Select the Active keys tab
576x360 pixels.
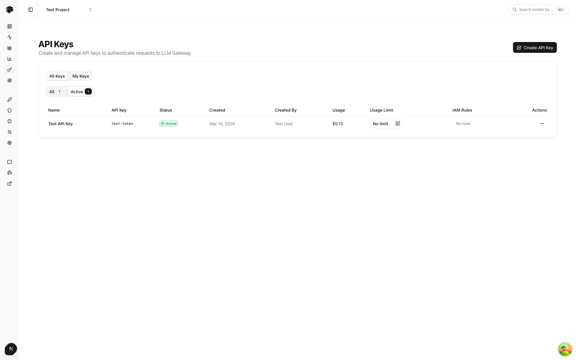tap(81, 92)
